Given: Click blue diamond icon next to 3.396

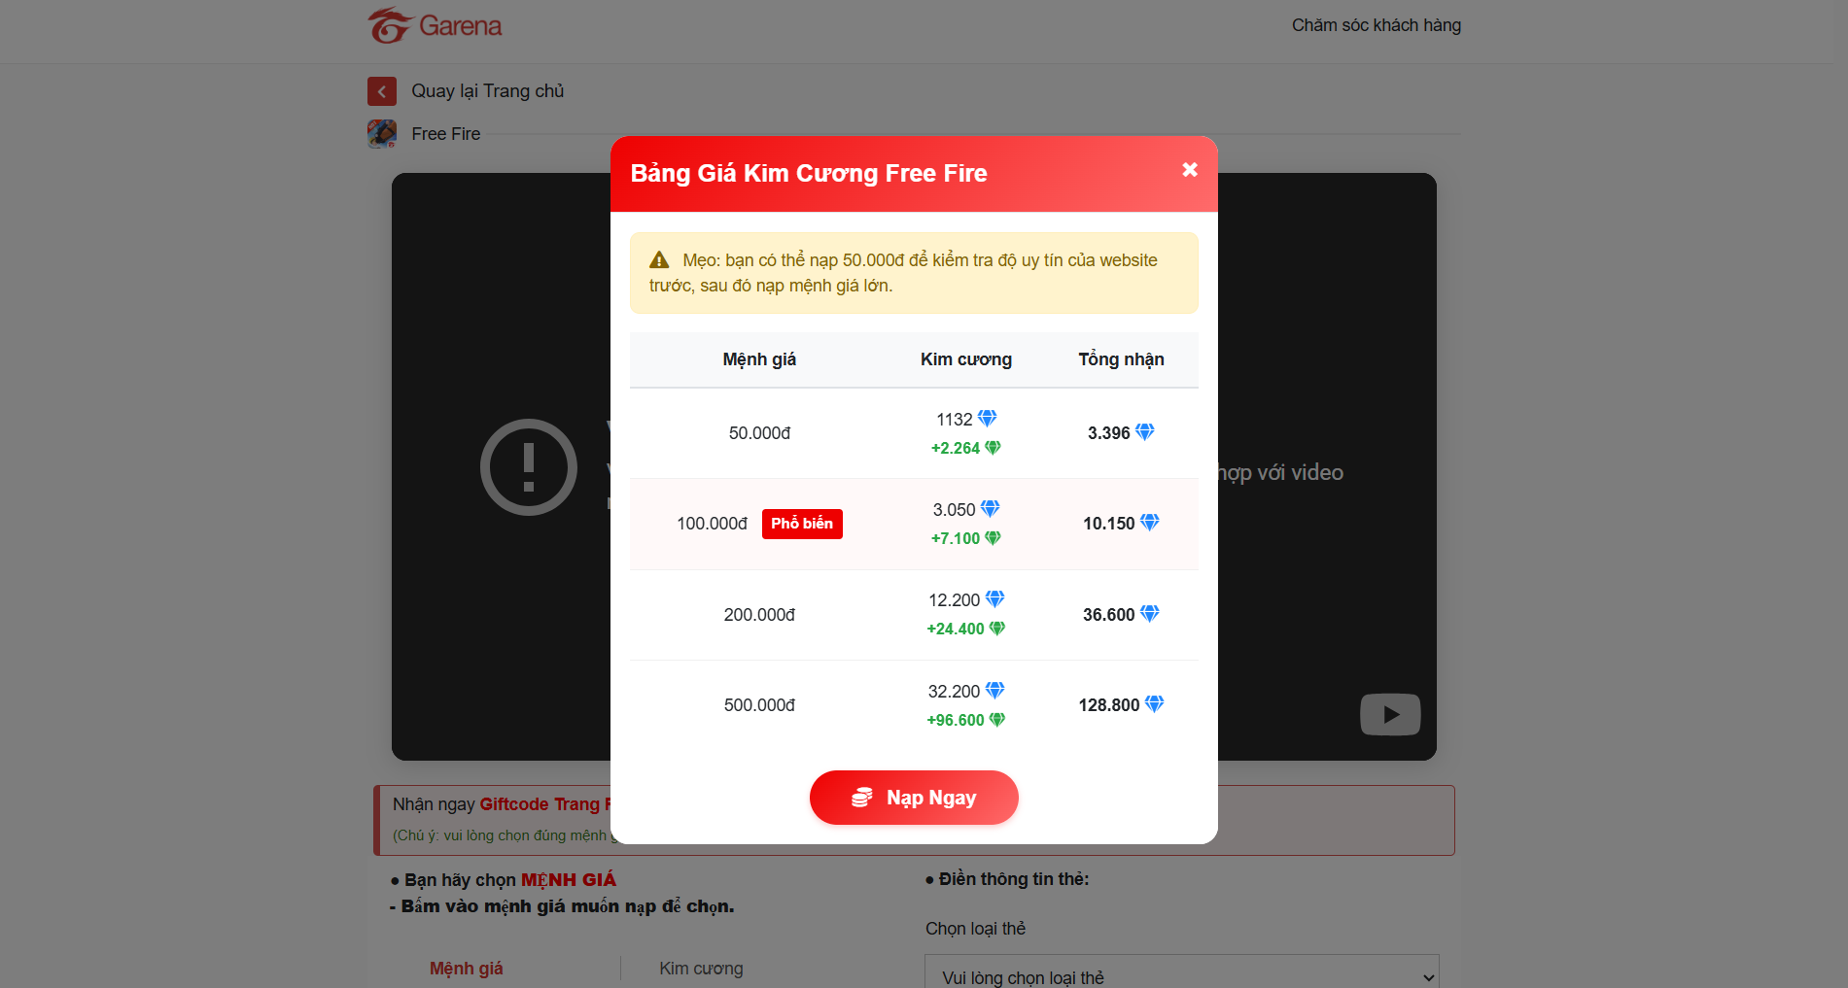Looking at the screenshot, I should pos(1145,432).
